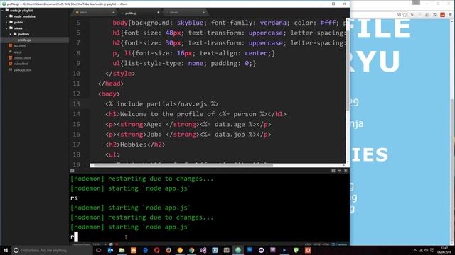Click the 'rs' command line in terminal
The image size is (455, 255).
(74, 198)
